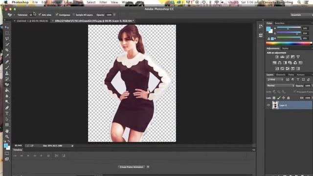Expand the status bar info arrow
This screenshot has height=176, width=313.
[72, 146]
